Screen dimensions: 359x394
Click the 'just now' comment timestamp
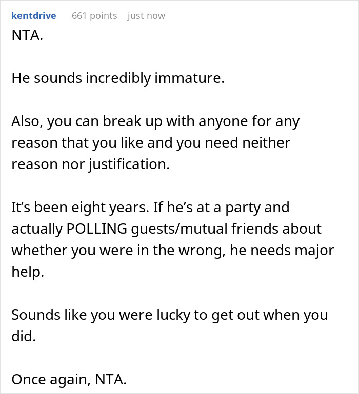tap(146, 16)
